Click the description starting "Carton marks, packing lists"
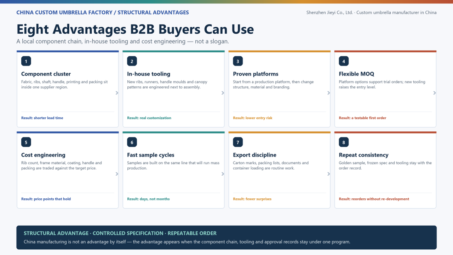 pos(271,165)
